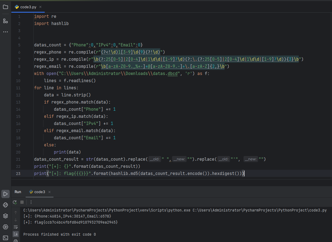Click gutter line number 23
The height and width of the screenshot is (242, 332).
coord(18,174)
